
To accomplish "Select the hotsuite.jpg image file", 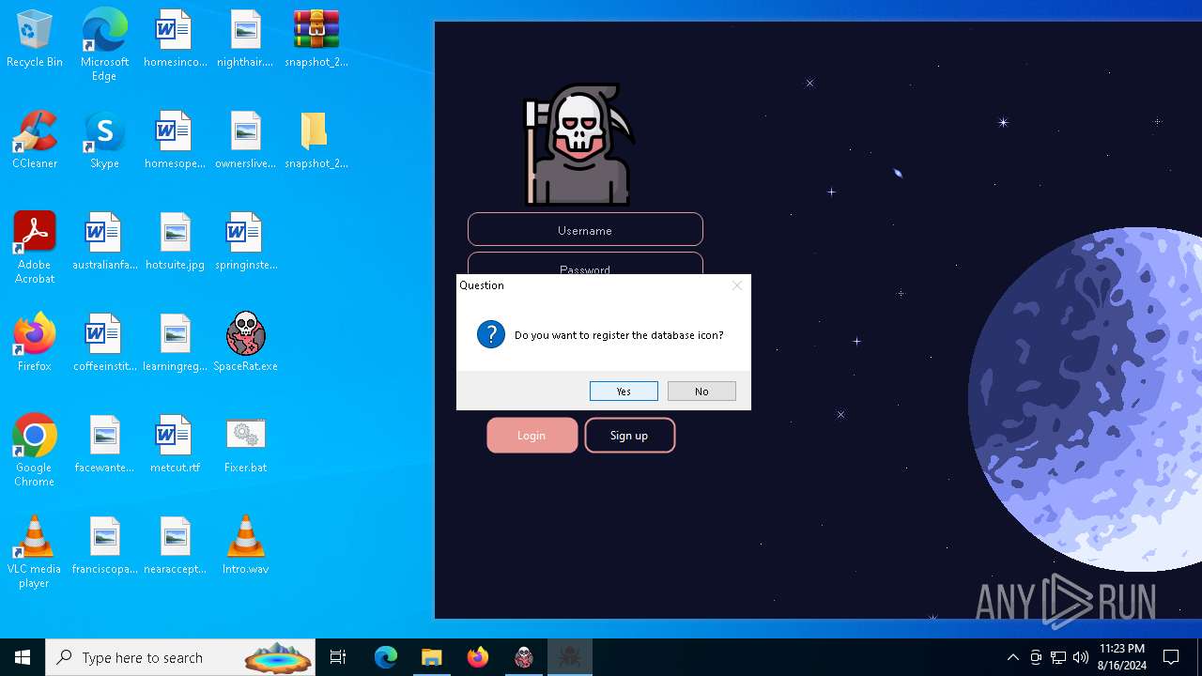I will pyautogui.click(x=175, y=243).
